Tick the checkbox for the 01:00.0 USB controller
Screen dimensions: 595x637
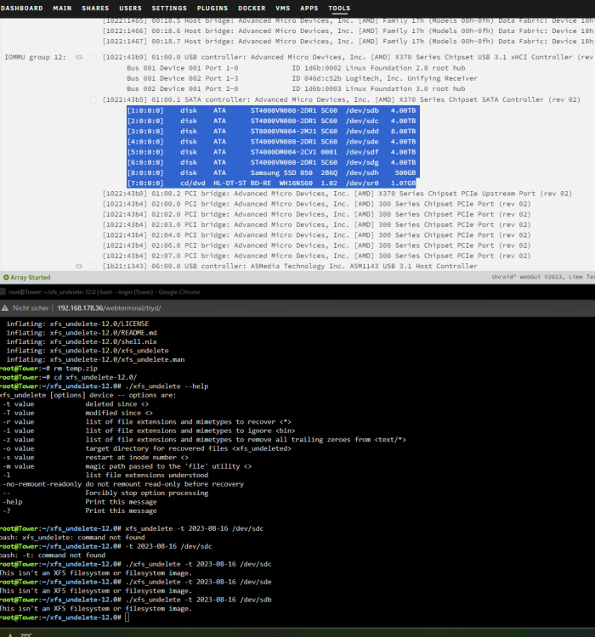(x=93, y=57)
